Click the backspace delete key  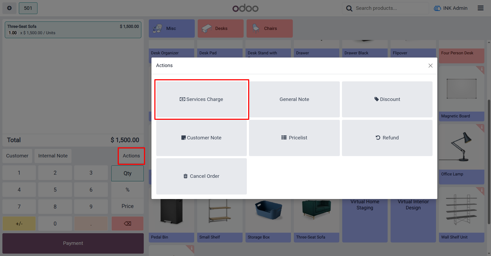128,224
